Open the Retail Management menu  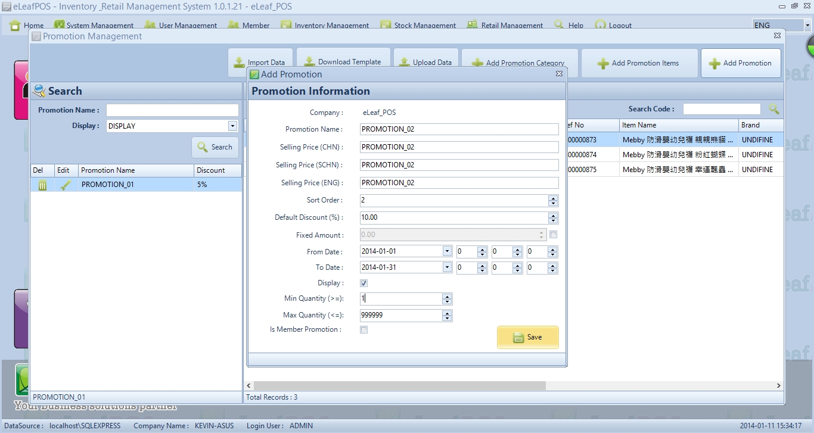point(505,26)
